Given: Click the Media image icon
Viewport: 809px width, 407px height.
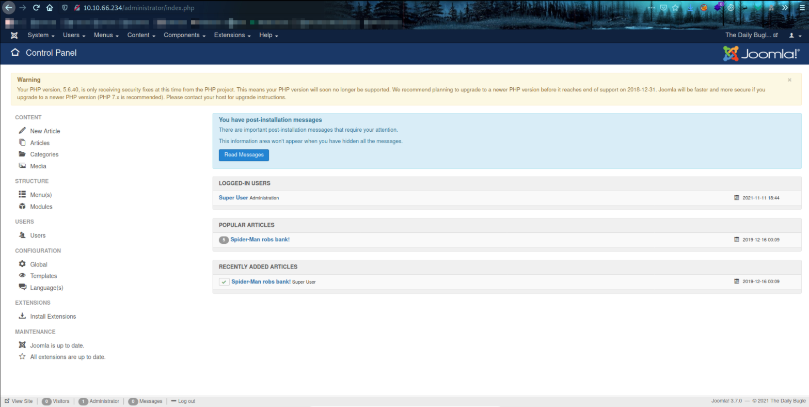Looking at the screenshot, I should [22, 166].
